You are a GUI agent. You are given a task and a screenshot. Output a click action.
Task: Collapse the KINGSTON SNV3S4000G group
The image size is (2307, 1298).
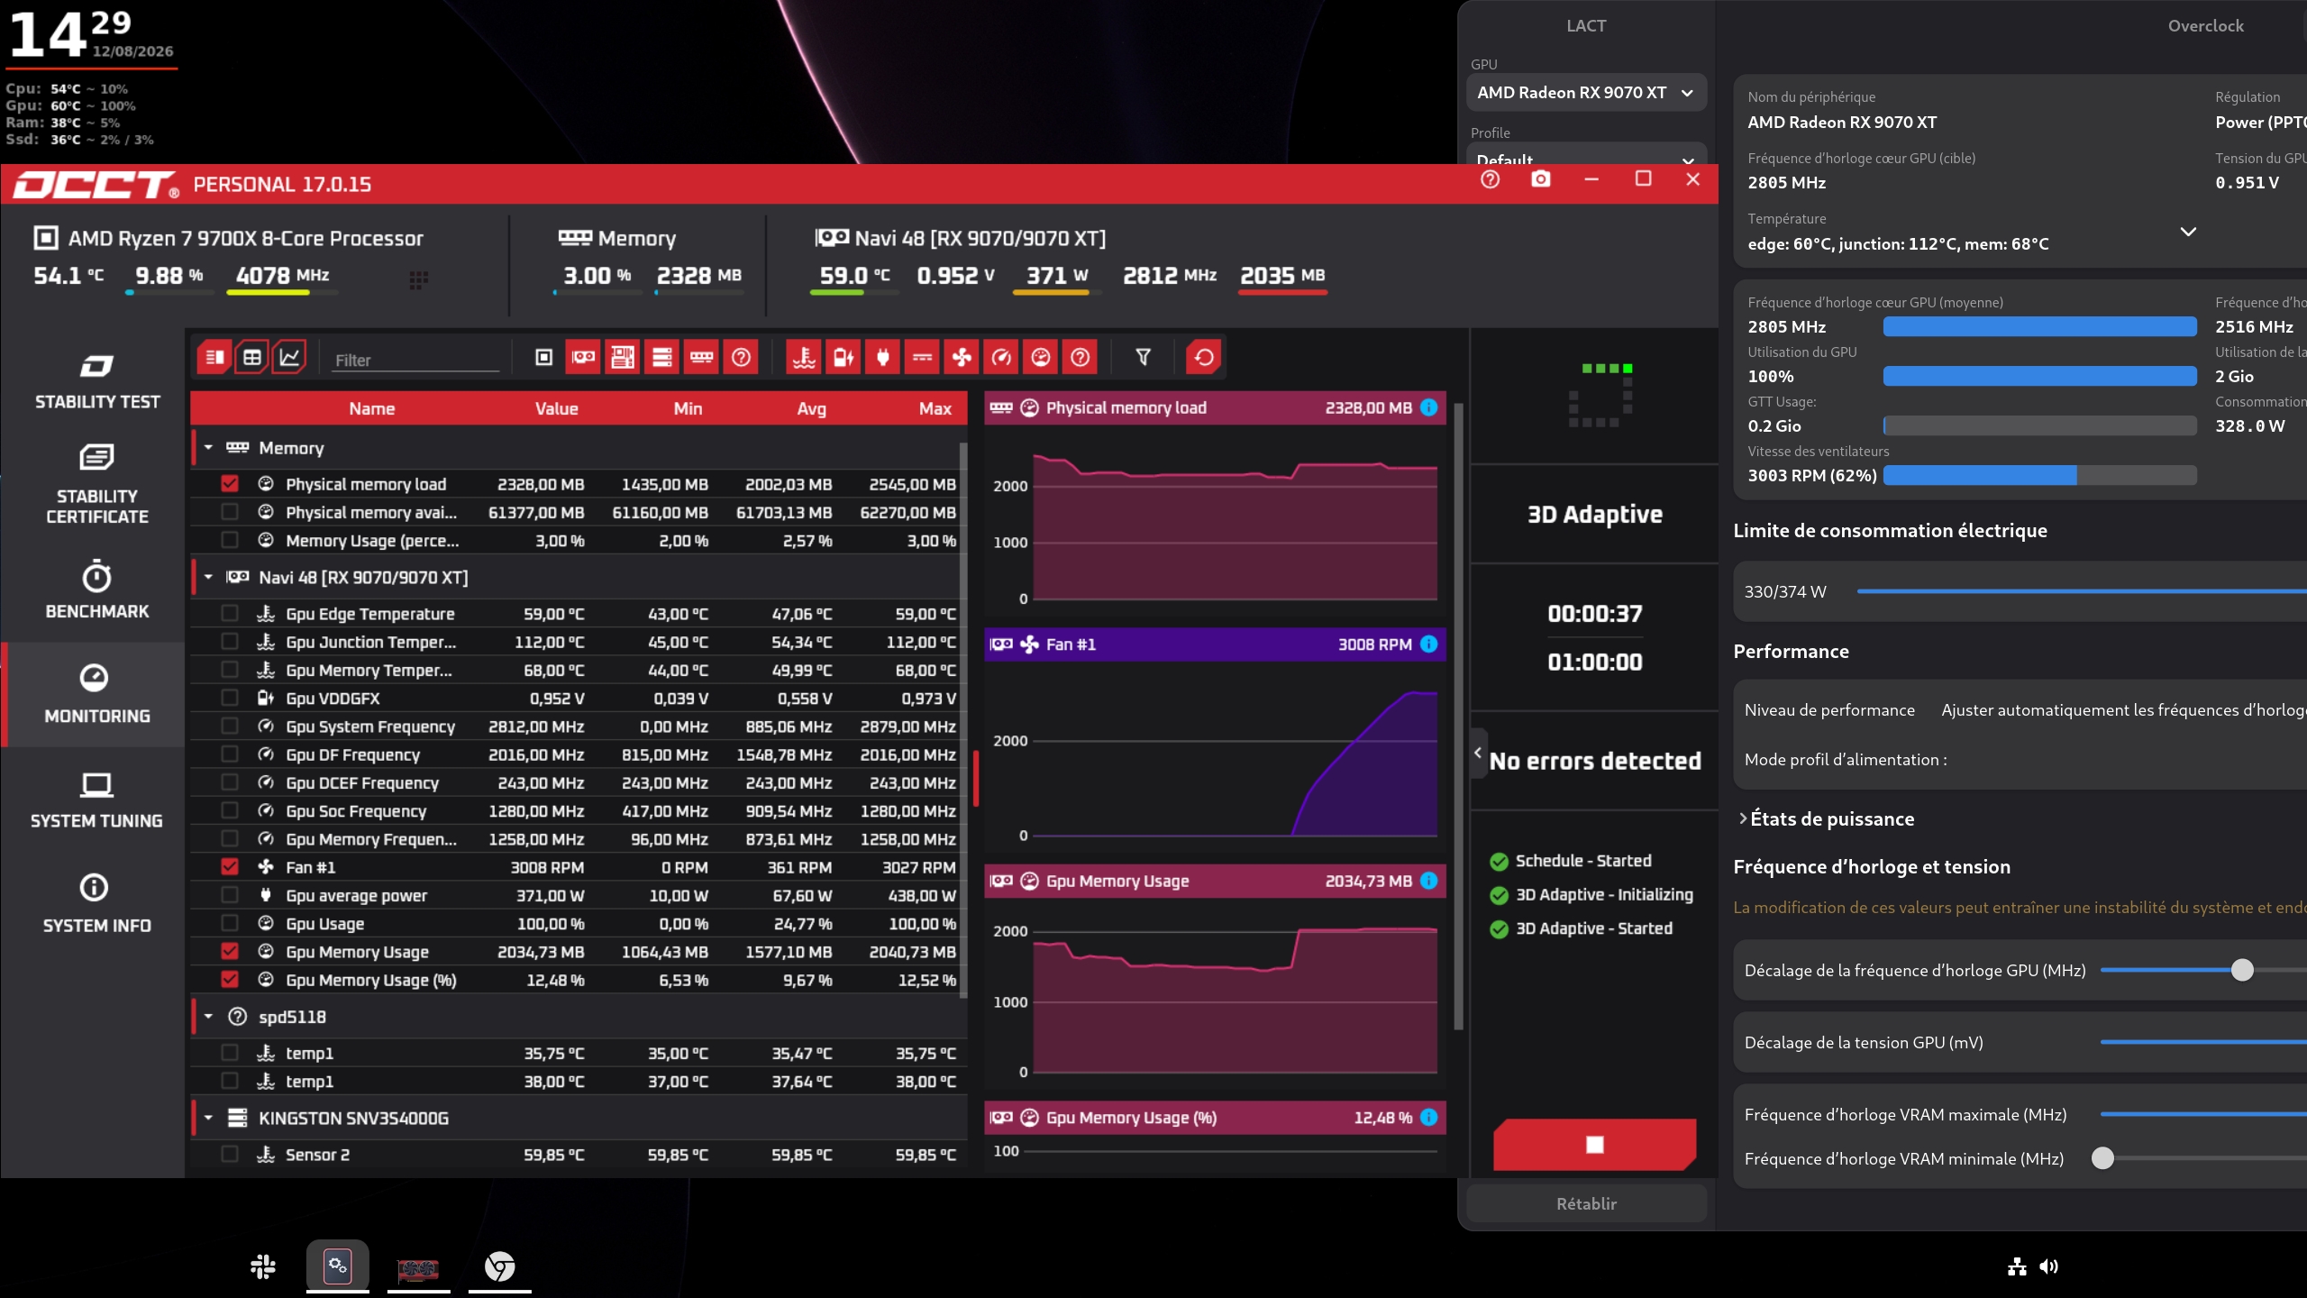(208, 1118)
